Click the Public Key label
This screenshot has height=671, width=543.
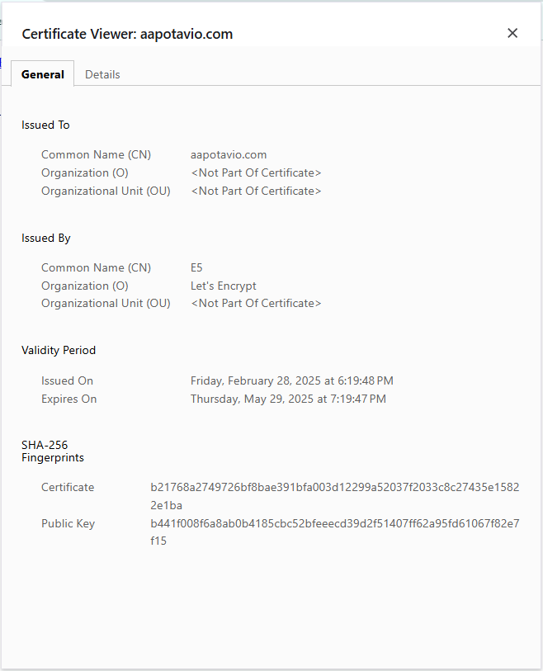coord(68,523)
